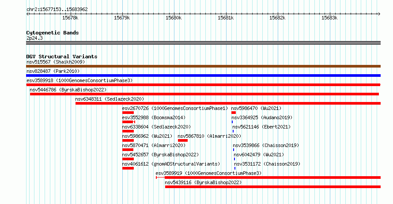Click the DGV Structural Variants track title
The image size is (393, 204).
pos(62,57)
